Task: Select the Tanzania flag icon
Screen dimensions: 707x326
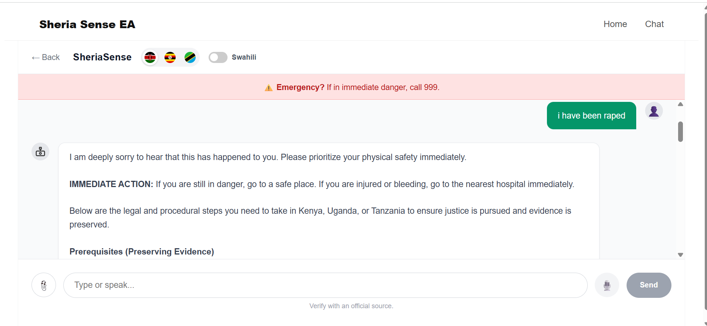Action: pyautogui.click(x=190, y=57)
